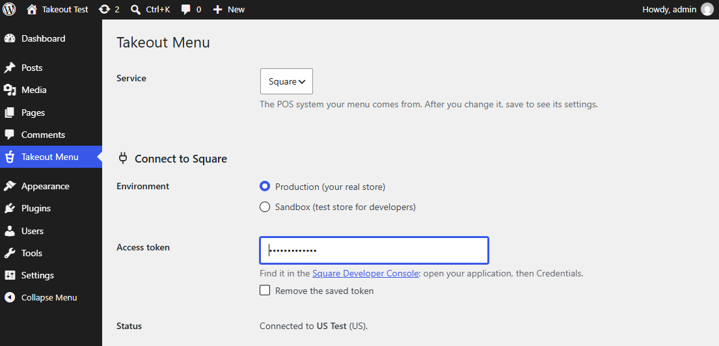Click the updates count 2 in admin bar

point(117,10)
